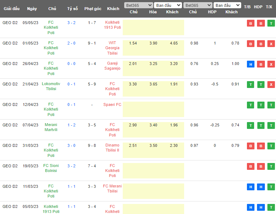276x214 pixels.
Task: Click the Tỷ số column header
Action: 72,9
